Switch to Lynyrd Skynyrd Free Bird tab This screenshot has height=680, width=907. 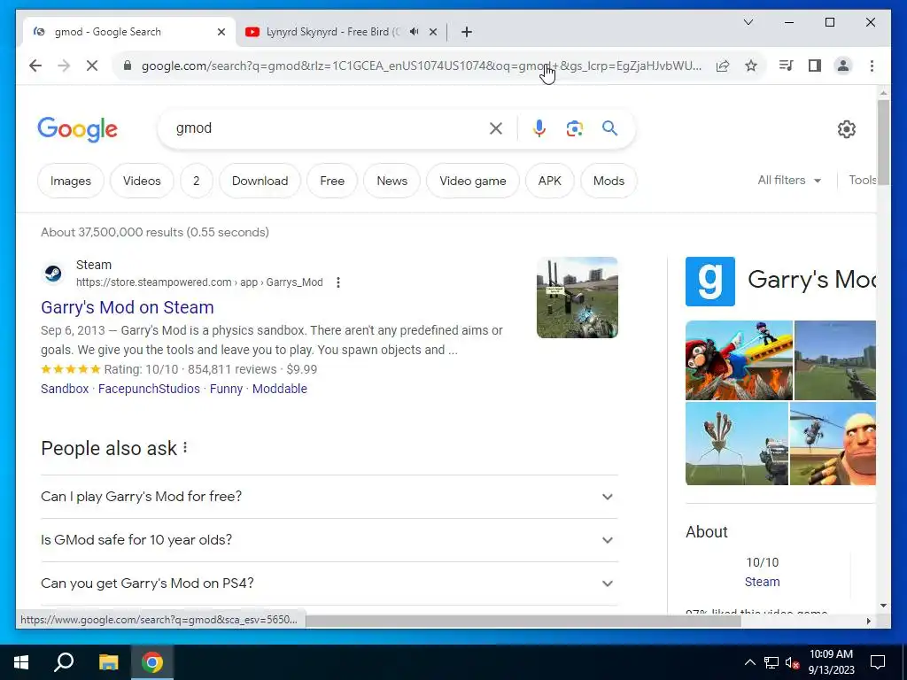coord(341,32)
